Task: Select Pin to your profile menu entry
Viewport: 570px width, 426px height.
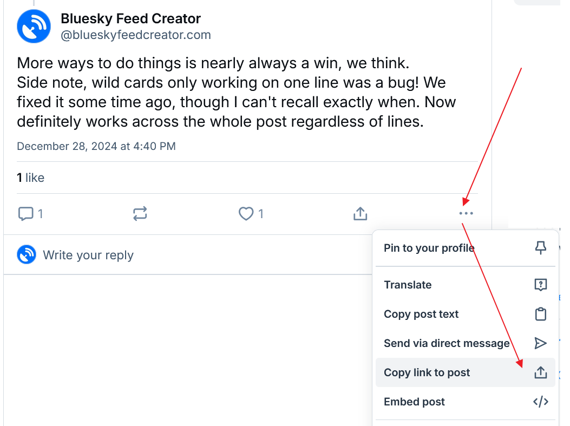Action: pos(429,248)
